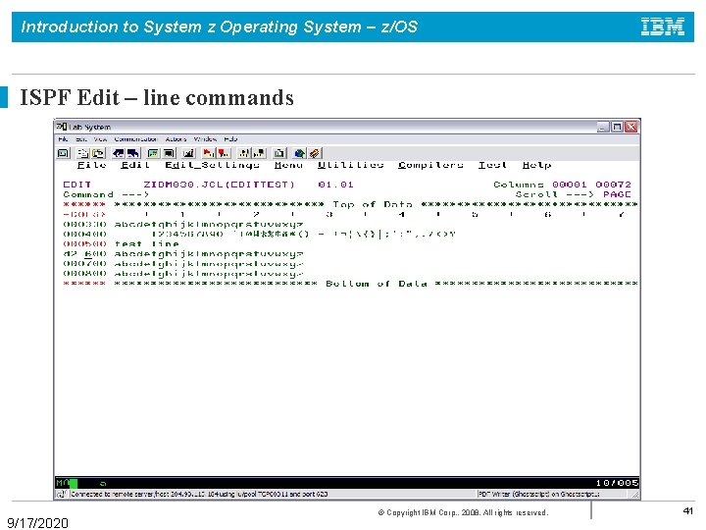Click the connected to remote server status text
The width and height of the screenshot is (706, 530).
point(199,495)
